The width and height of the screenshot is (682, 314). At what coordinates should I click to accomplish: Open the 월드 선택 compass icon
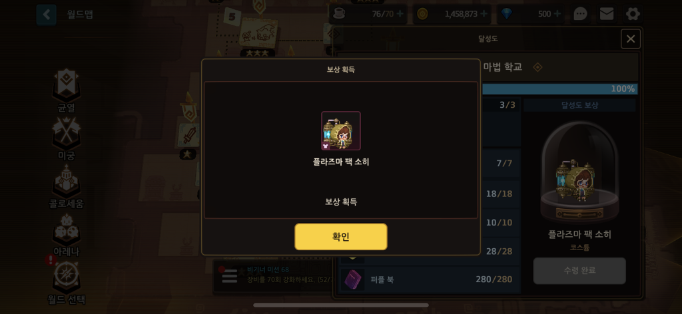pos(66,277)
